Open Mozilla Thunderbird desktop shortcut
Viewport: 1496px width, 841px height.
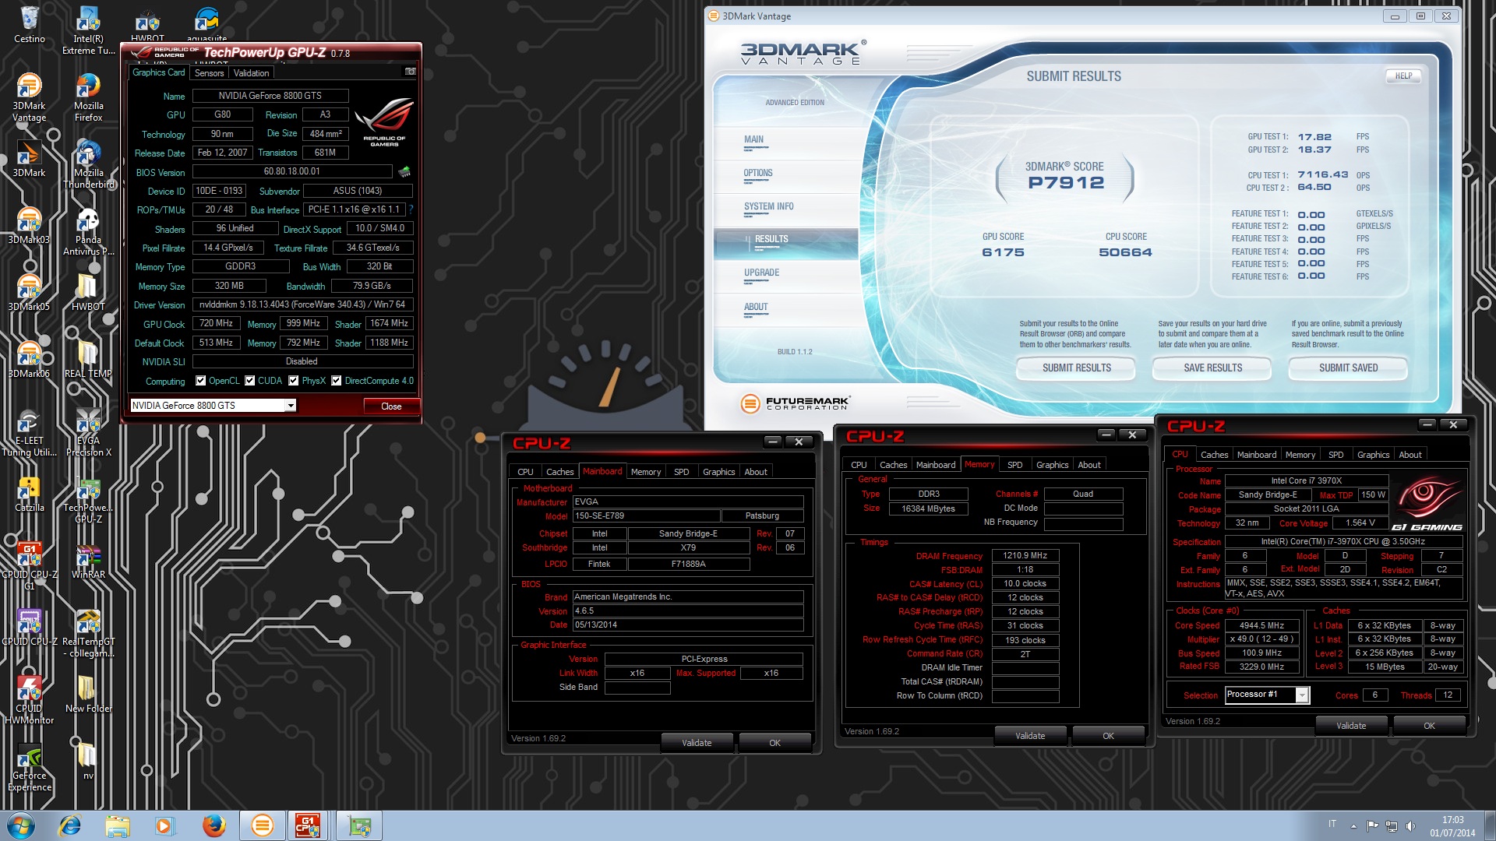point(88,164)
